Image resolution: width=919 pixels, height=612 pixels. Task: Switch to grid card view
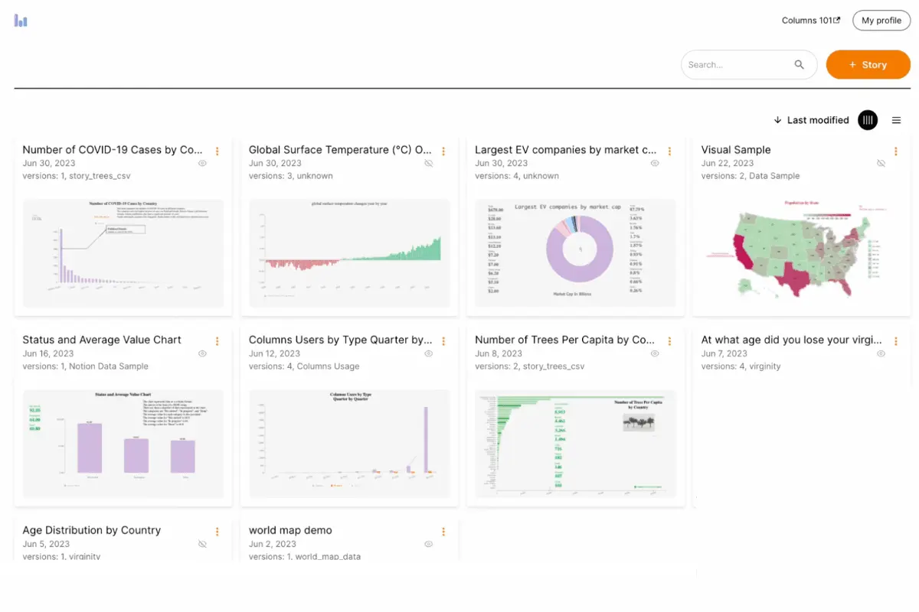(x=868, y=120)
